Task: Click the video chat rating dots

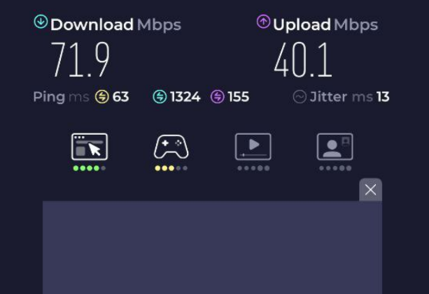Action: tap(335, 168)
